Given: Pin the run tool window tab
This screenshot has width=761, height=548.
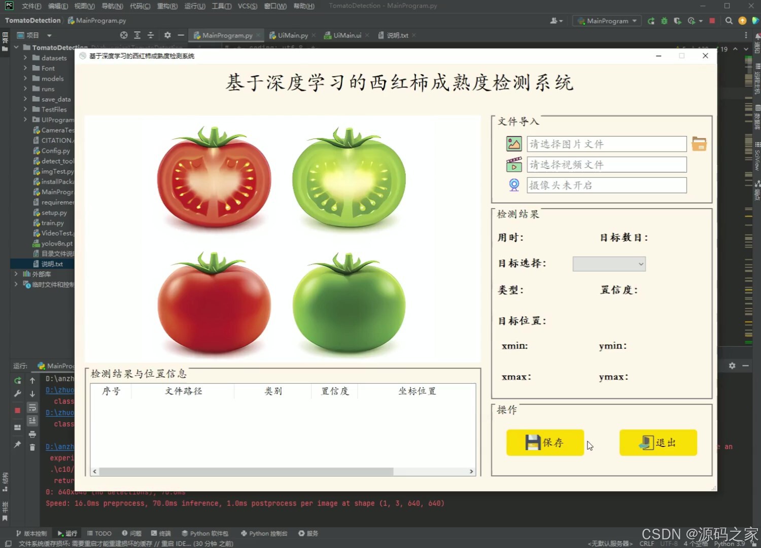Looking at the screenshot, I should tap(17, 444).
